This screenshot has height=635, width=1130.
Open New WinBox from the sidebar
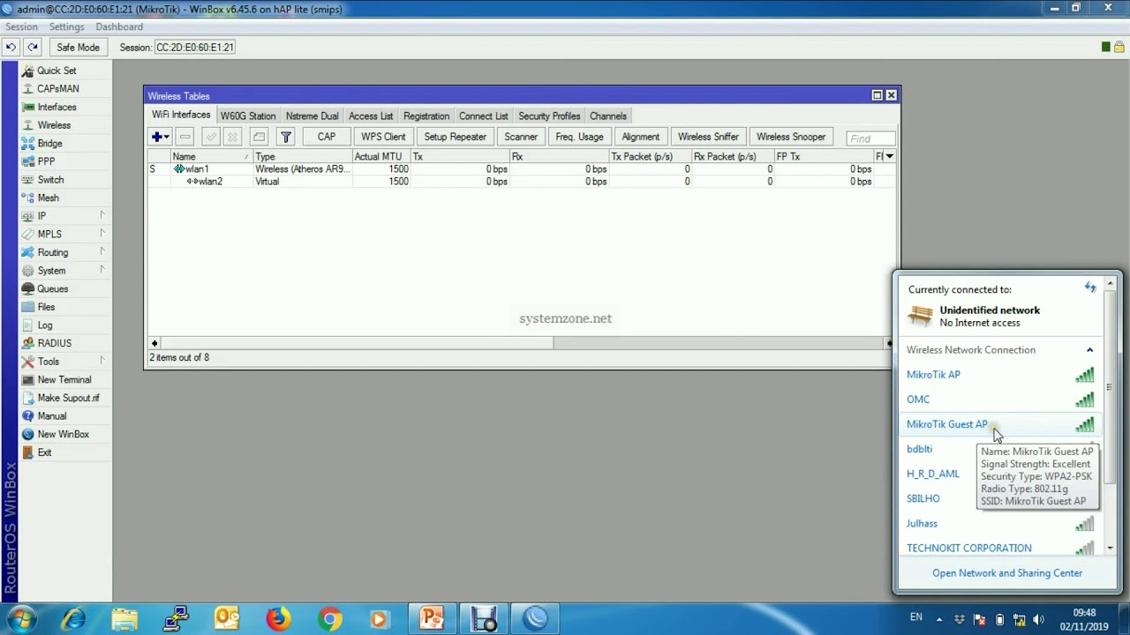[x=63, y=434]
